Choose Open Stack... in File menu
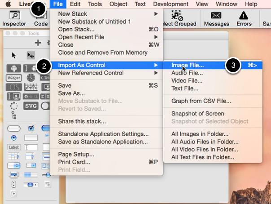 (106, 29)
